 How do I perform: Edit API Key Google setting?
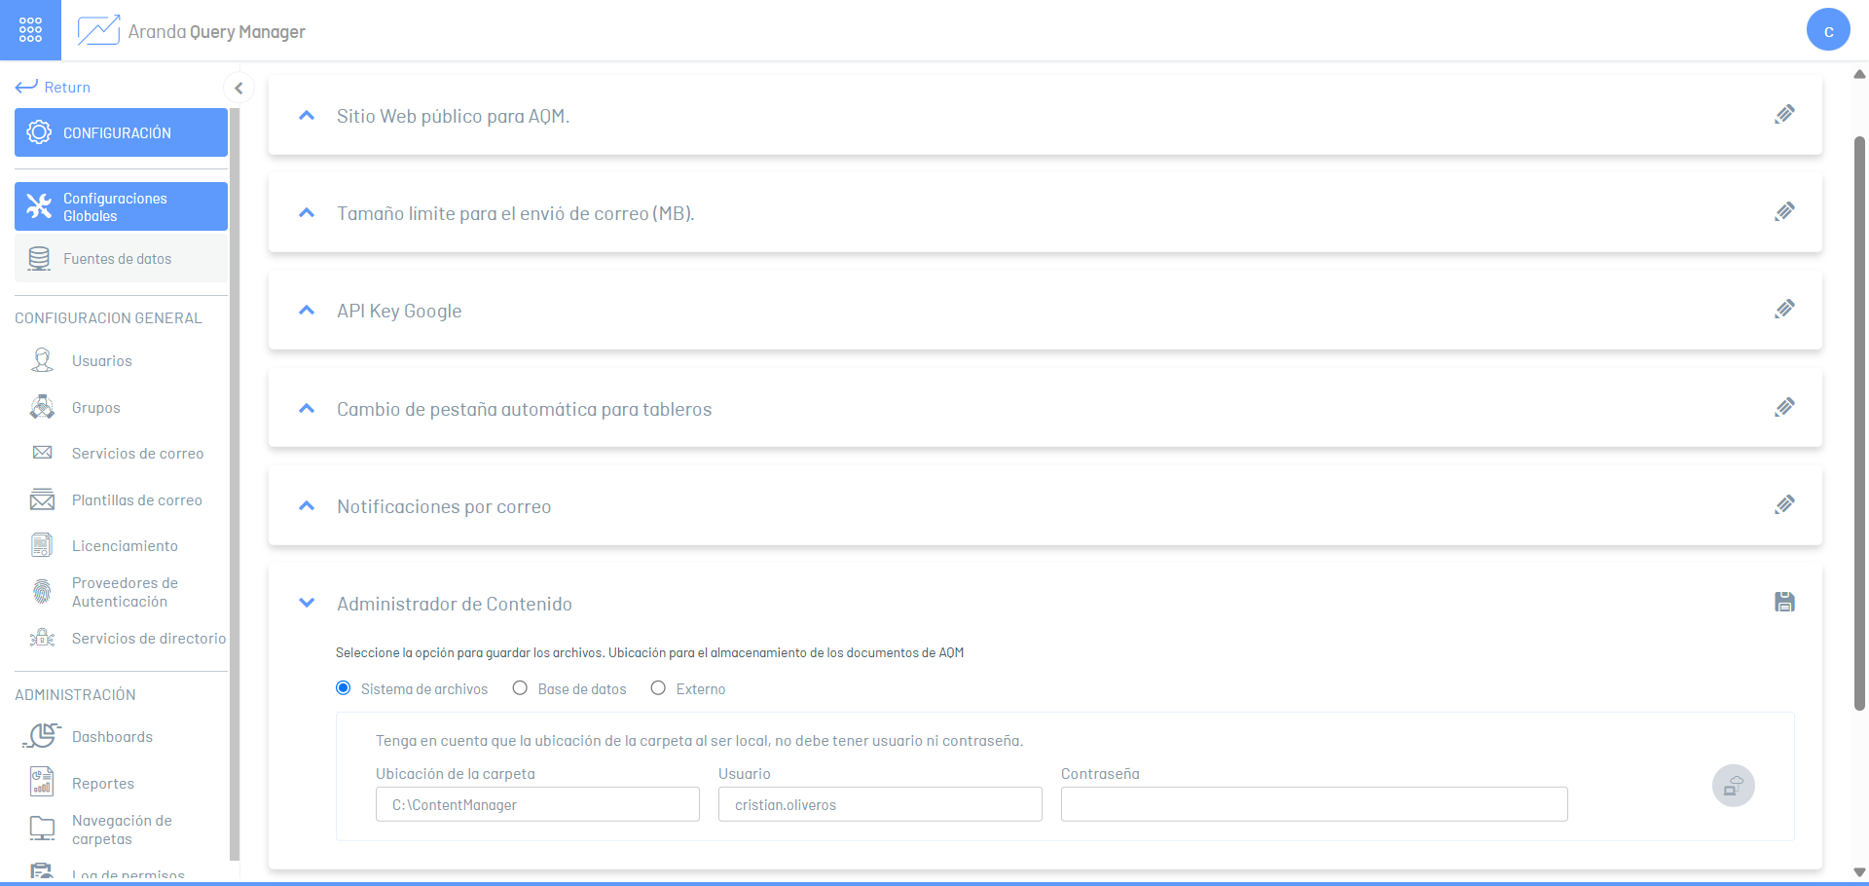click(x=1784, y=310)
